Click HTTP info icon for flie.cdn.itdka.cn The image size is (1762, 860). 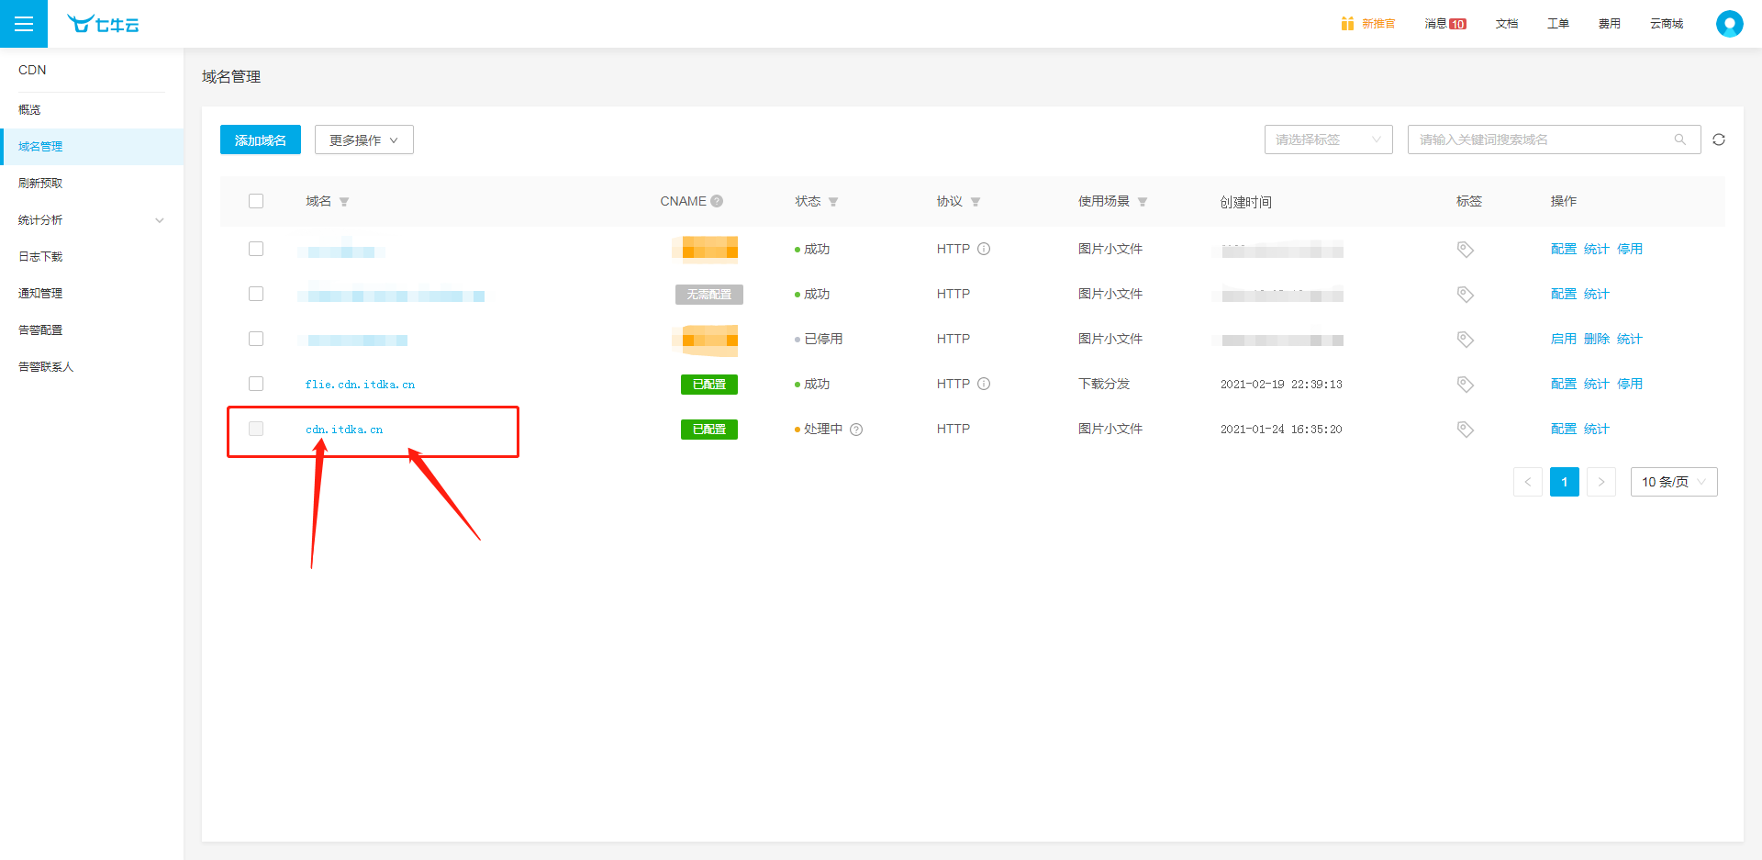[x=984, y=384]
